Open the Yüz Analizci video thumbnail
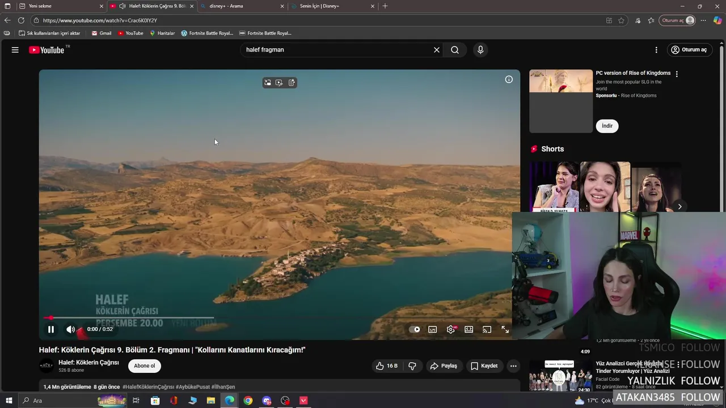Screen dimensions: 726x408 [560, 376]
